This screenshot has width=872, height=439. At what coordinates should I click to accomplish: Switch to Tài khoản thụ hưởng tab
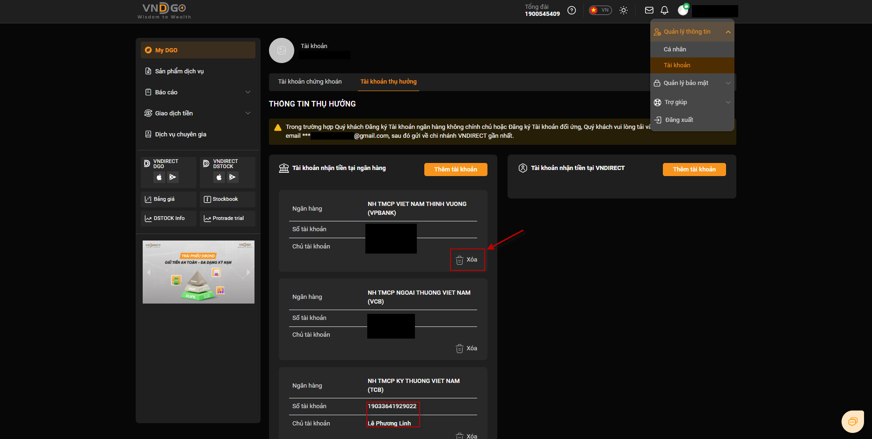[388, 82]
